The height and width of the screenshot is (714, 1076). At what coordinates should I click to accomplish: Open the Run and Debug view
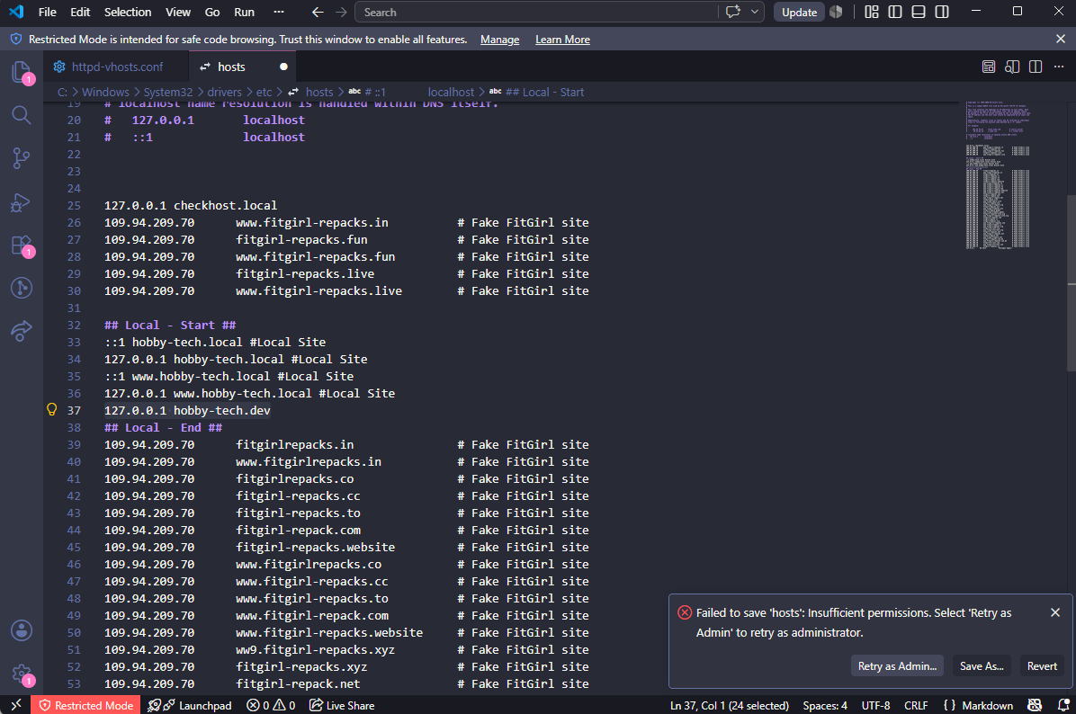click(22, 201)
